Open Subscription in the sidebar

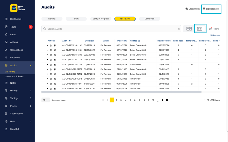[x=16, y=114]
